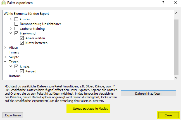Viewport: 181px width, 120px height.
Task: Click the Dateien hinzufügen button
Action: 148,94
